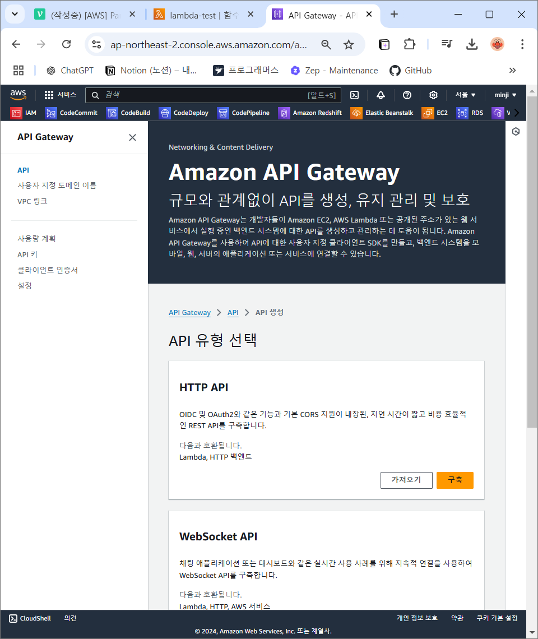538x639 pixels.
Task: Open the CodeCommit favorite shortcut
Action: 72,113
